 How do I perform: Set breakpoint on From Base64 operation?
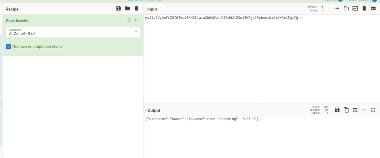(136, 20)
